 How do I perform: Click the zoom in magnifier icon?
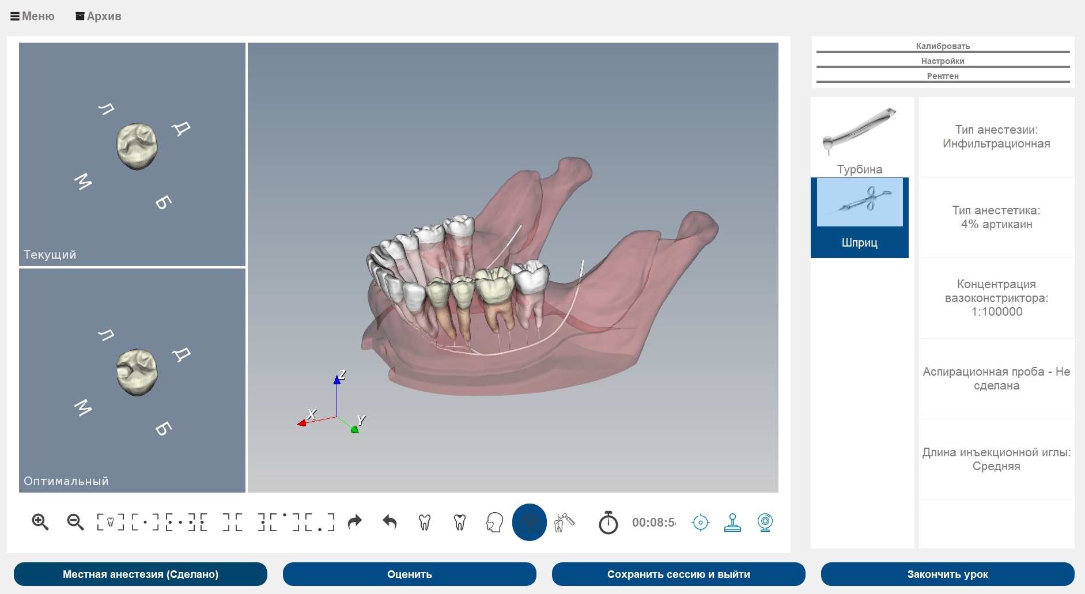pyautogui.click(x=40, y=522)
